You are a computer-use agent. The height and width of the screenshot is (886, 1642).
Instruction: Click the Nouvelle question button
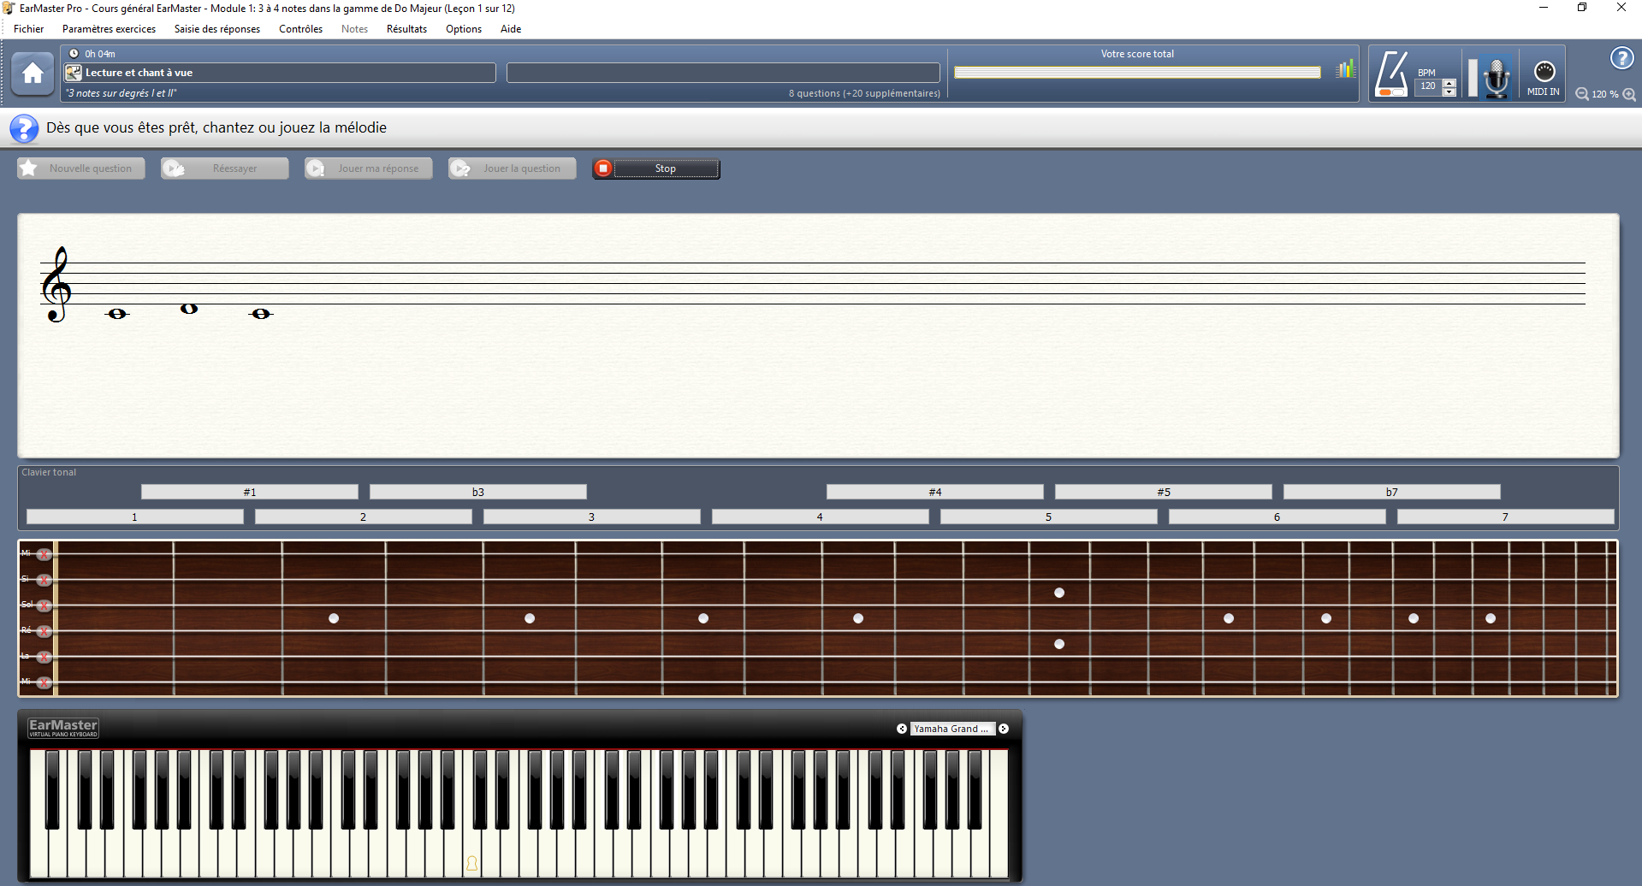coord(81,168)
